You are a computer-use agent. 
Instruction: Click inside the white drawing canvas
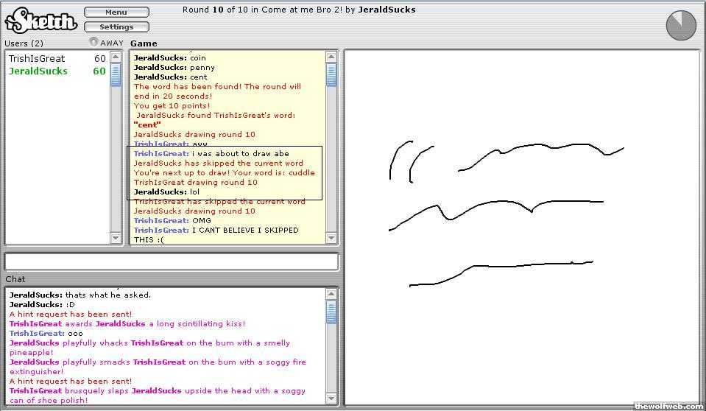pyautogui.click(x=521, y=331)
